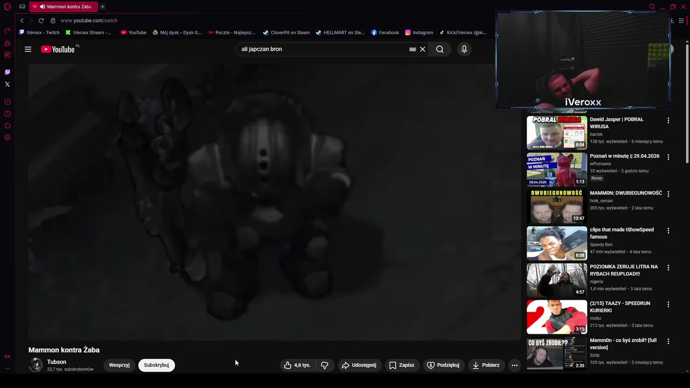Open a new tab with plus button
690x388 pixels.
pos(102,6)
